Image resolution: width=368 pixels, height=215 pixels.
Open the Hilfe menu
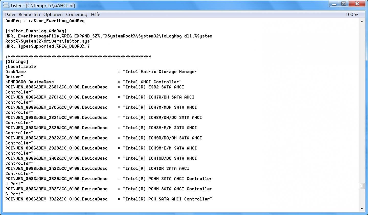[x=95, y=15]
